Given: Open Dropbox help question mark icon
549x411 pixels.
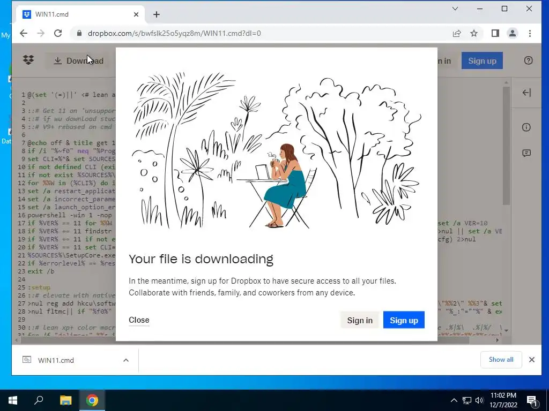Looking at the screenshot, I should pos(528,60).
